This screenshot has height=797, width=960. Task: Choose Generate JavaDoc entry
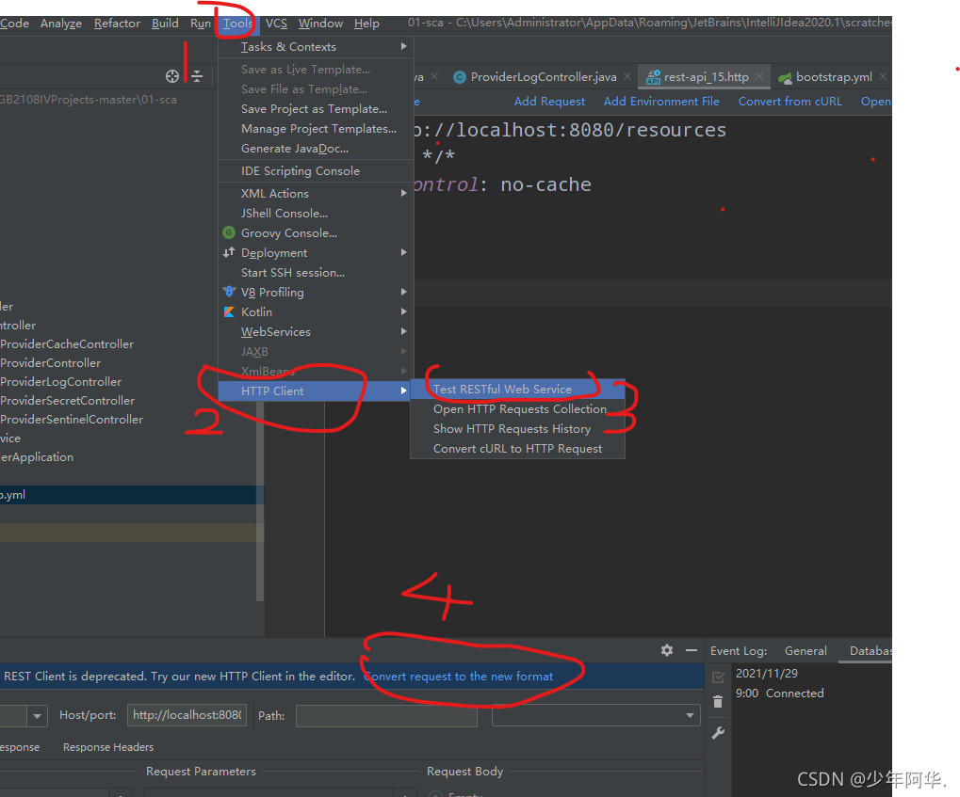(x=316, y=148)
